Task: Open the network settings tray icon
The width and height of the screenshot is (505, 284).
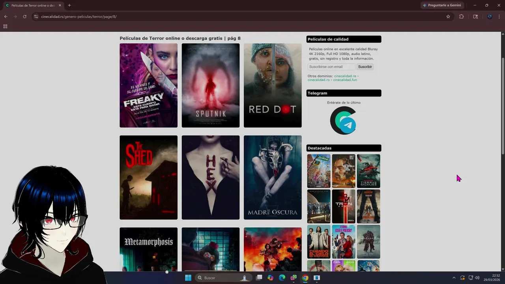Action: tap(471, 278)
